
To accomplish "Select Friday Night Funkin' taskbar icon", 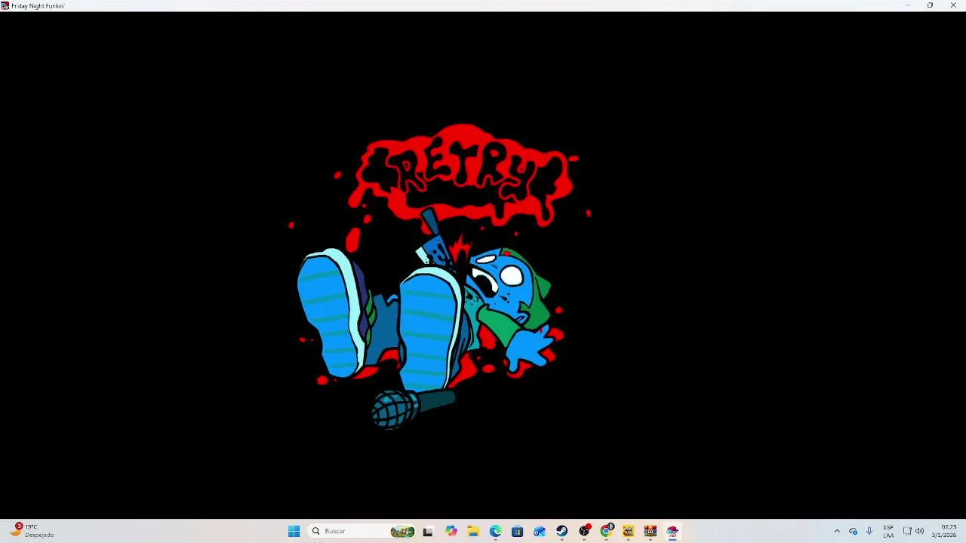I will pyautogui.click(x=672, y=532).
